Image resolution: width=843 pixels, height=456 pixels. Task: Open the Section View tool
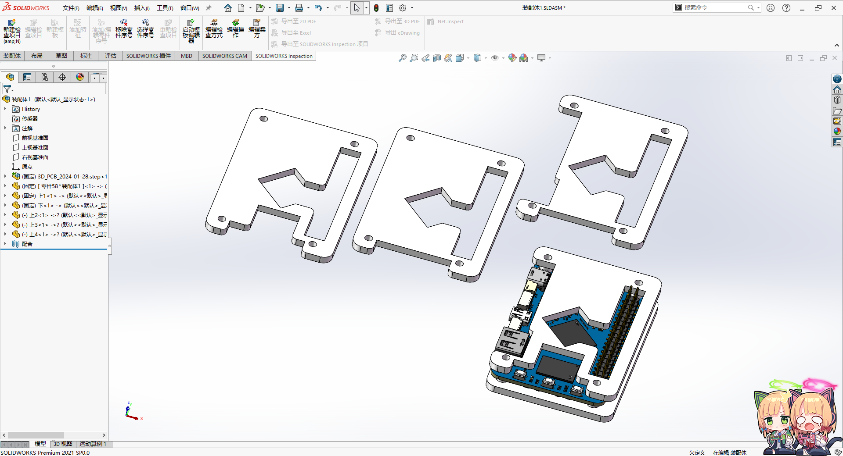coord(436,58)
